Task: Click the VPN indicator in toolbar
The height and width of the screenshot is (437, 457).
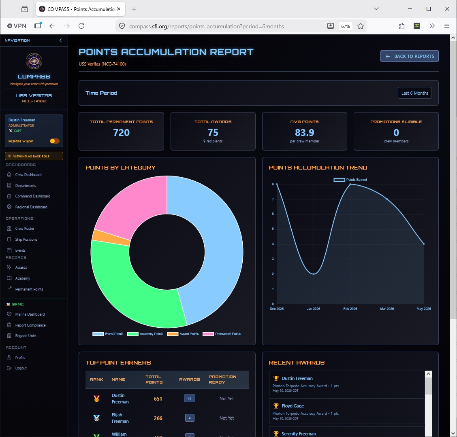Action: pyautogui.click(x=17, y=26)
